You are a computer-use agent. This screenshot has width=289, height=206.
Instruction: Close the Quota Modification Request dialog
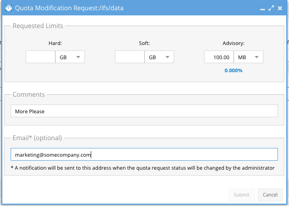click(x=280, y=8)
